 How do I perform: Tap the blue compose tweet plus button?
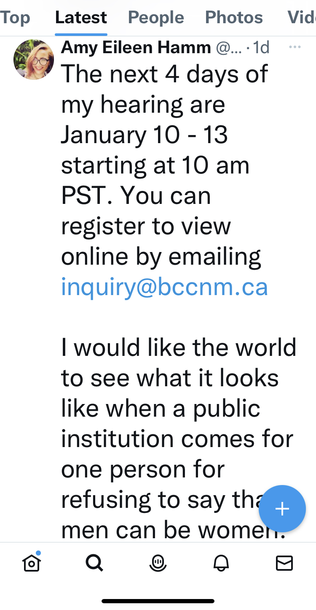(282, 509)
